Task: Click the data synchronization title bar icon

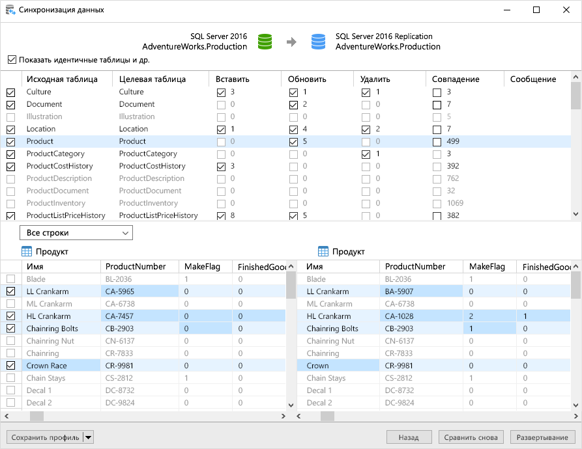Action: click(10, 10)
